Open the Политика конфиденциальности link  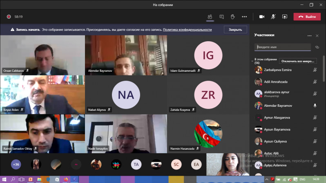pyautogui.click(x=187, y=30)
